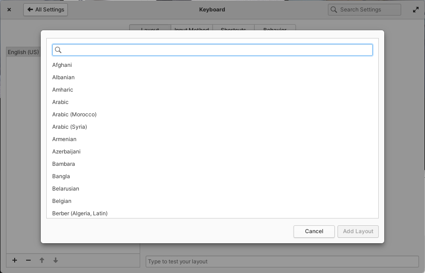
Task: Go back to All Settings
Action: click(x=45, y=10)
